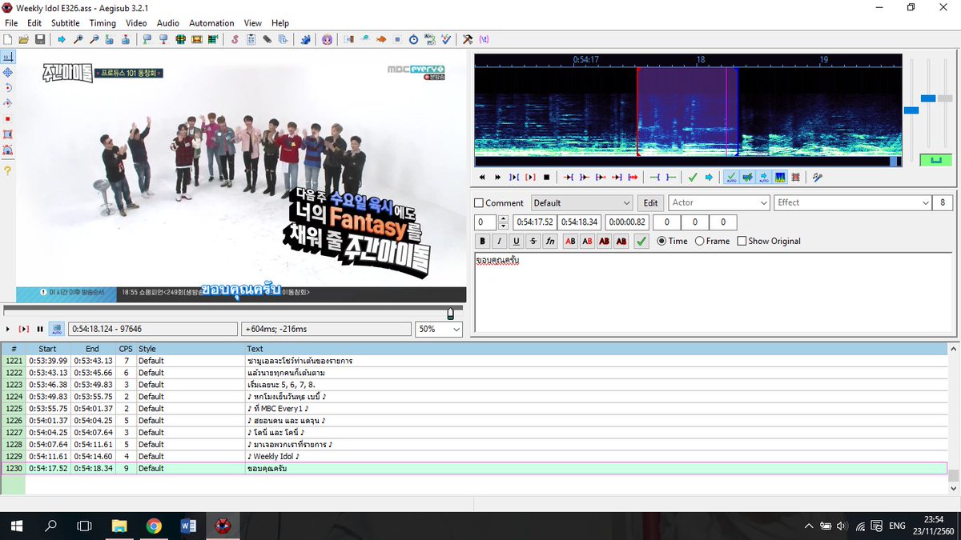This screenshot has height=540, width=961.
Task: Open Word from the Windows taskbar
Action: pos(188,526)
